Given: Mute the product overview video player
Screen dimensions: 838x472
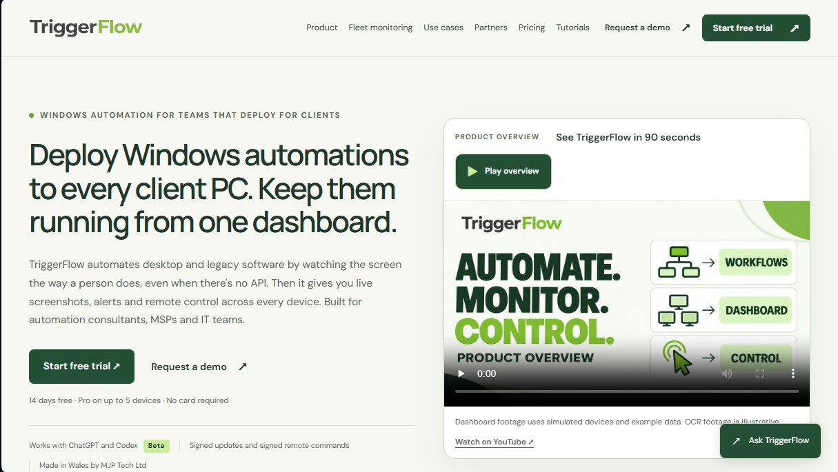Looking at the screenshot, I should tap(727, 373).
